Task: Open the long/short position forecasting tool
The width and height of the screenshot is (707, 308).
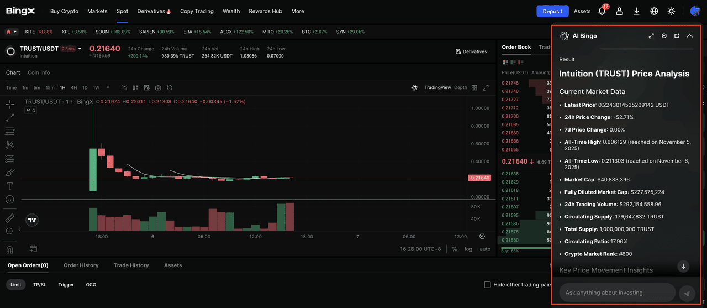Action: pyautogui.click(x=10, y=159)
